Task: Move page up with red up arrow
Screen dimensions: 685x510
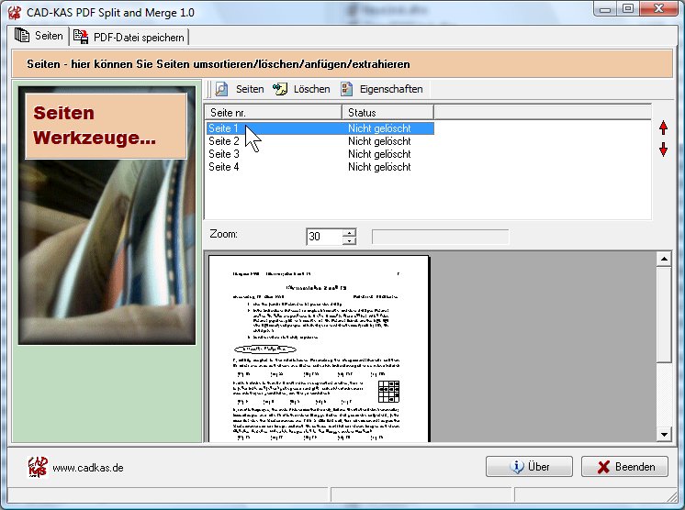Action: (664, 127)
